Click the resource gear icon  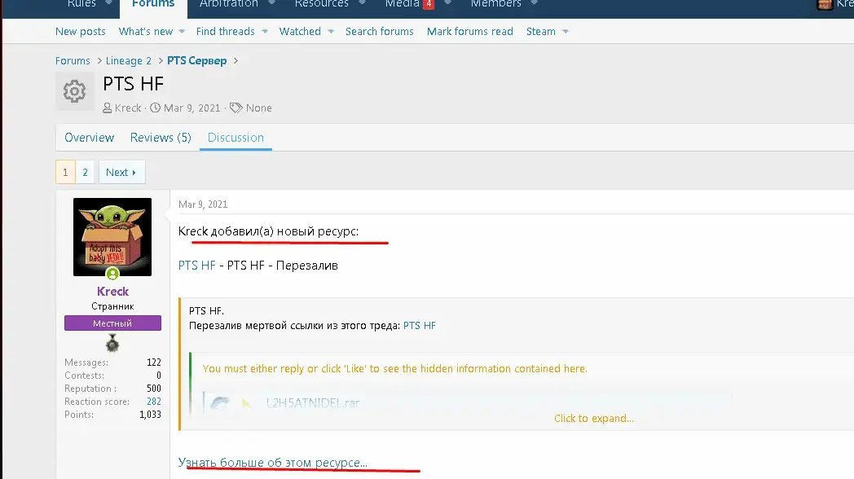tap(75, 91)
